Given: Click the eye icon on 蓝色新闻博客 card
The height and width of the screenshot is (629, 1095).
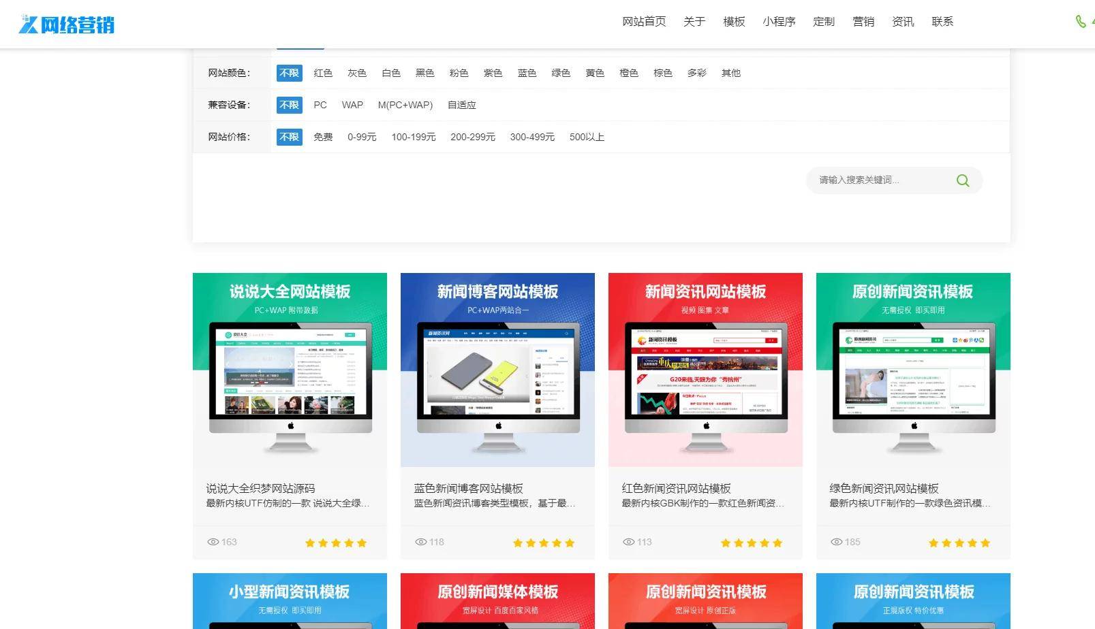Looking at the screenshot, I should point(421,542).
